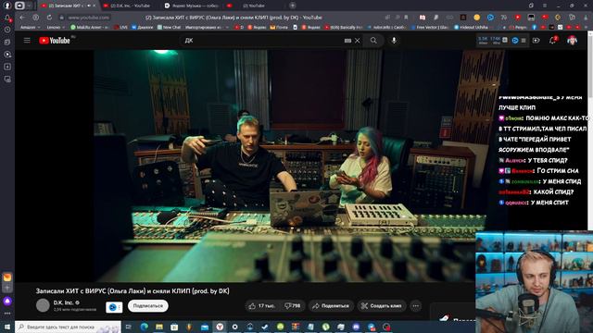
Task: Open Lenovo bookmark folder
Action: click(x=56, y=27)
